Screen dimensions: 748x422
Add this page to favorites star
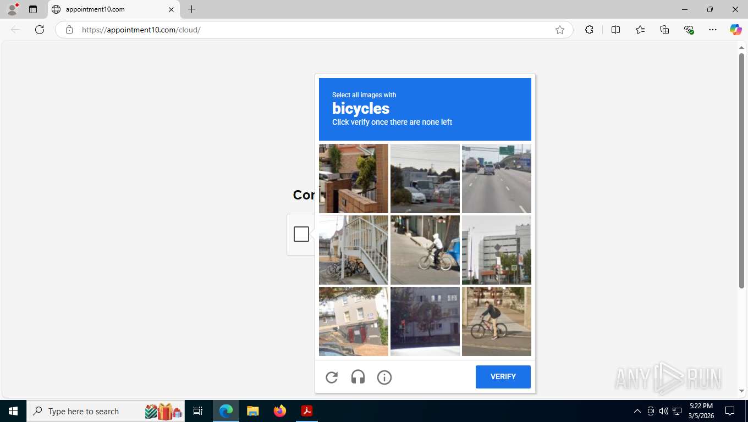[x=560, y=30]
